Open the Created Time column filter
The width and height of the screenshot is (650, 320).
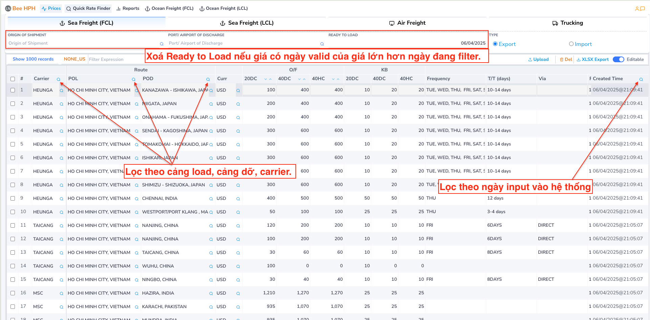tap(641, 79)
